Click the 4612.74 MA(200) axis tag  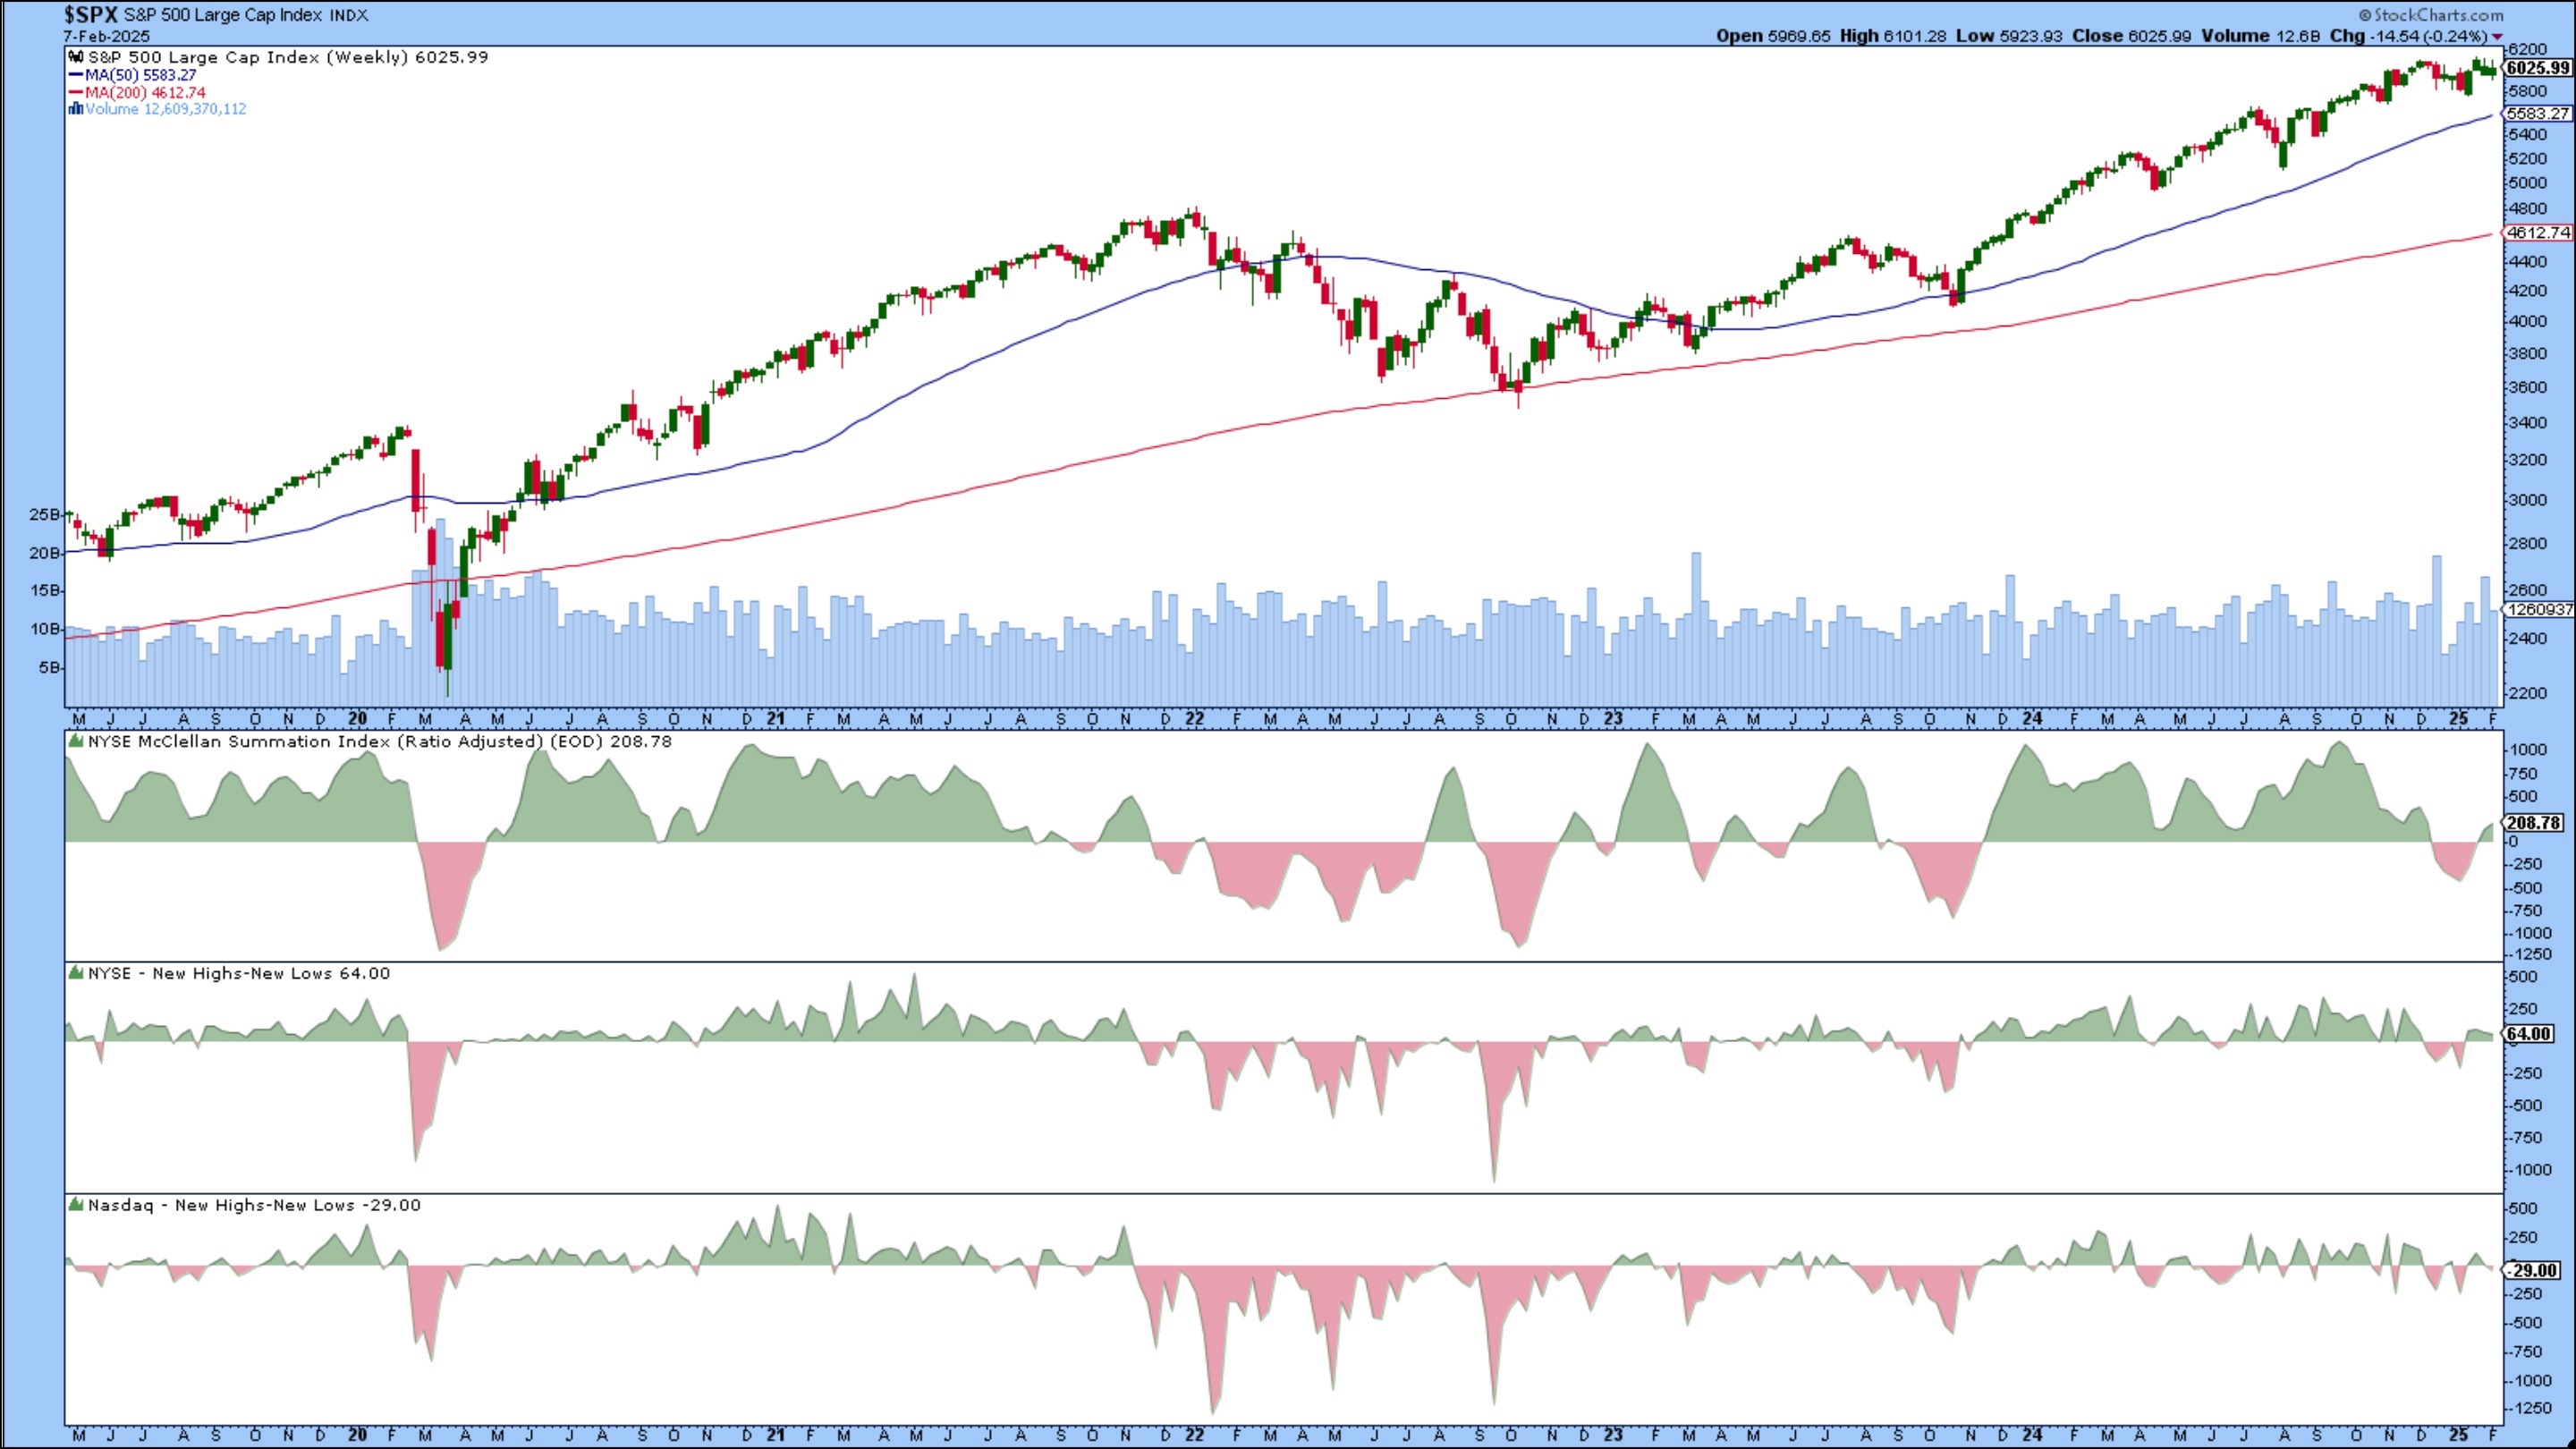[2539, 232]
